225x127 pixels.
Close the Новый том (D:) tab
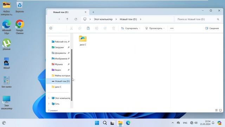pyautogui.click(x=85, y=12)
